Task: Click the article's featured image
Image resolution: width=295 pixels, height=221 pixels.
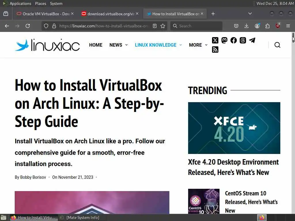Action: coord(92,202)
